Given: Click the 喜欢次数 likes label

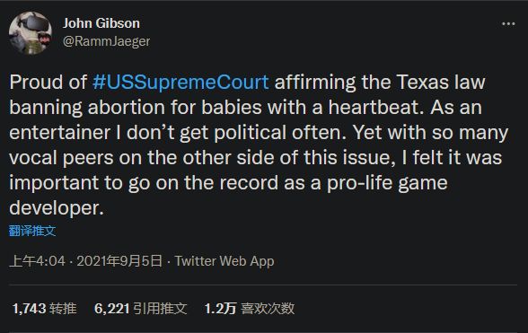Looking at the screenshot, I should click(x=268, y=309).
